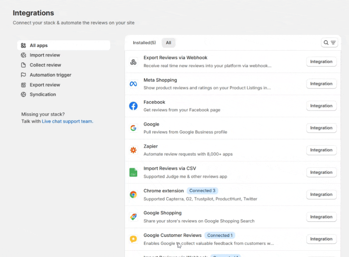Click the Automation trigger flag icon

click(23, 75)
